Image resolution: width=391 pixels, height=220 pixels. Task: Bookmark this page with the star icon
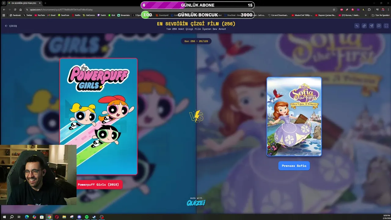tap(334, 9)
